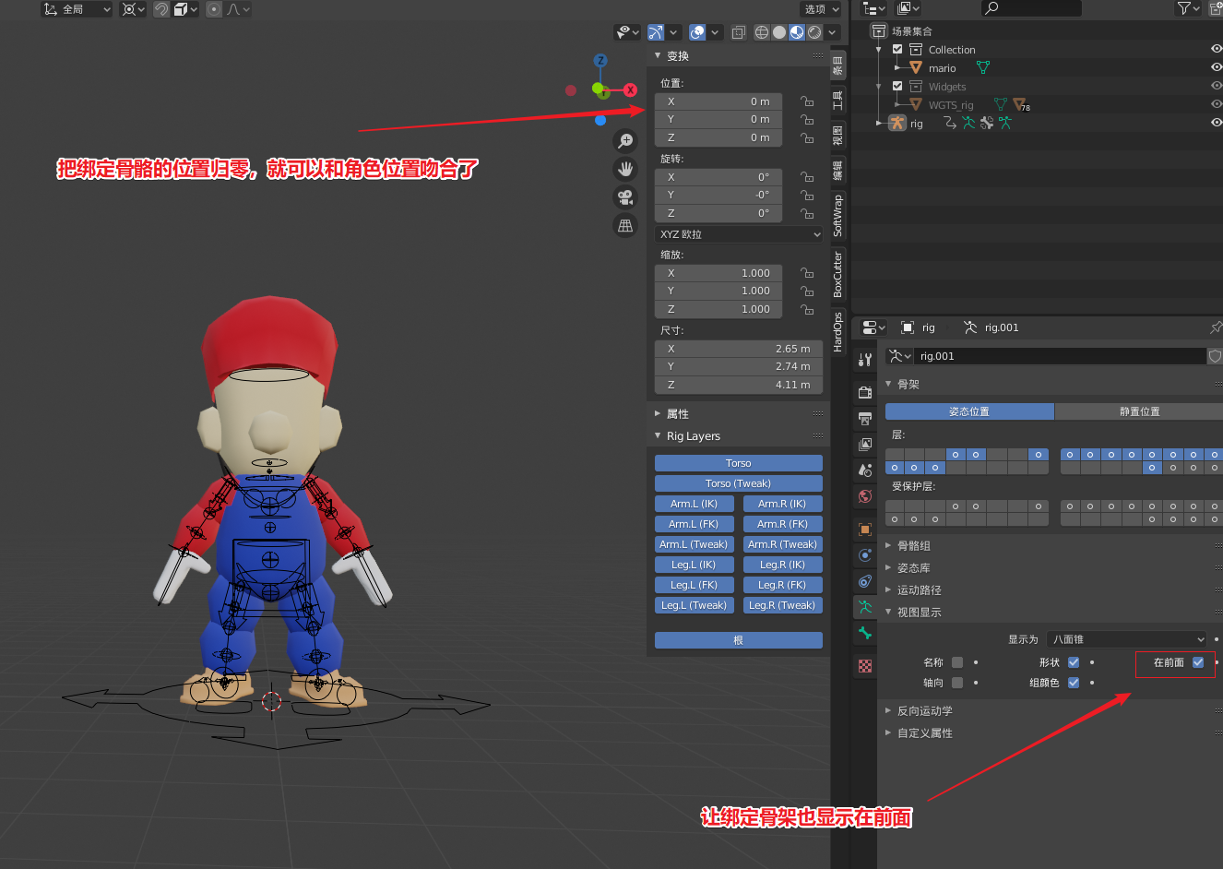
Task: Open the outliner filter dropdown
Action: pyautogui.click(x=1189, y=8)
